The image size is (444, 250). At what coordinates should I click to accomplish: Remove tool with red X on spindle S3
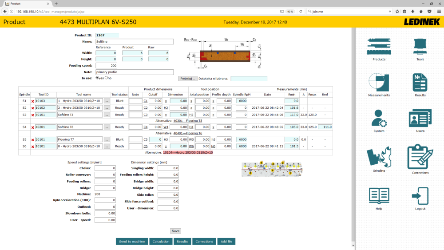(32, 115)
